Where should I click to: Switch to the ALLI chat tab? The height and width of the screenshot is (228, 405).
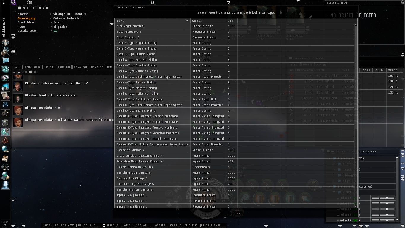coord(18,67)
